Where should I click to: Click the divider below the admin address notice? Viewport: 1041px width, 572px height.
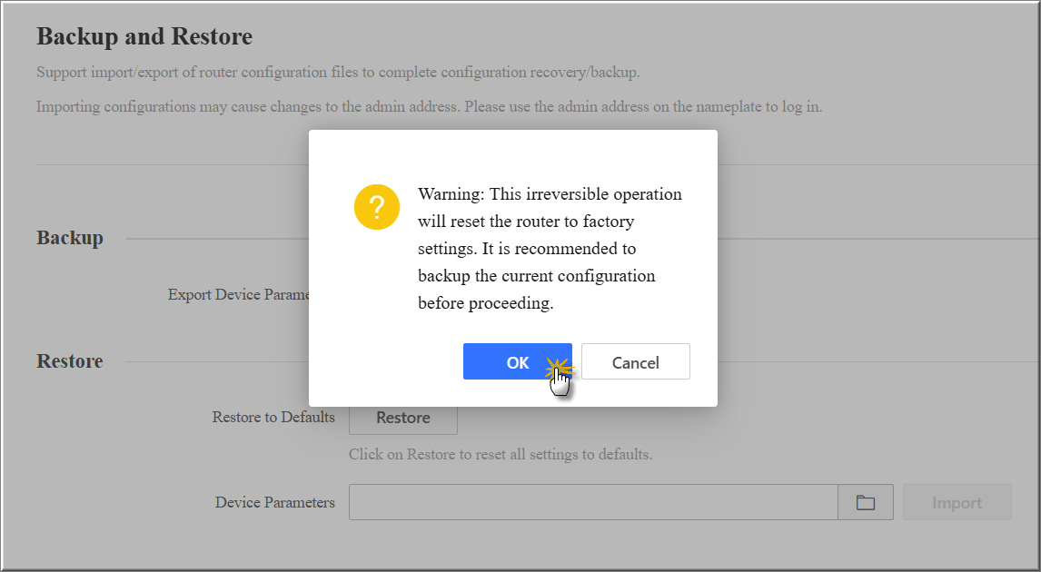pos(173,165)
